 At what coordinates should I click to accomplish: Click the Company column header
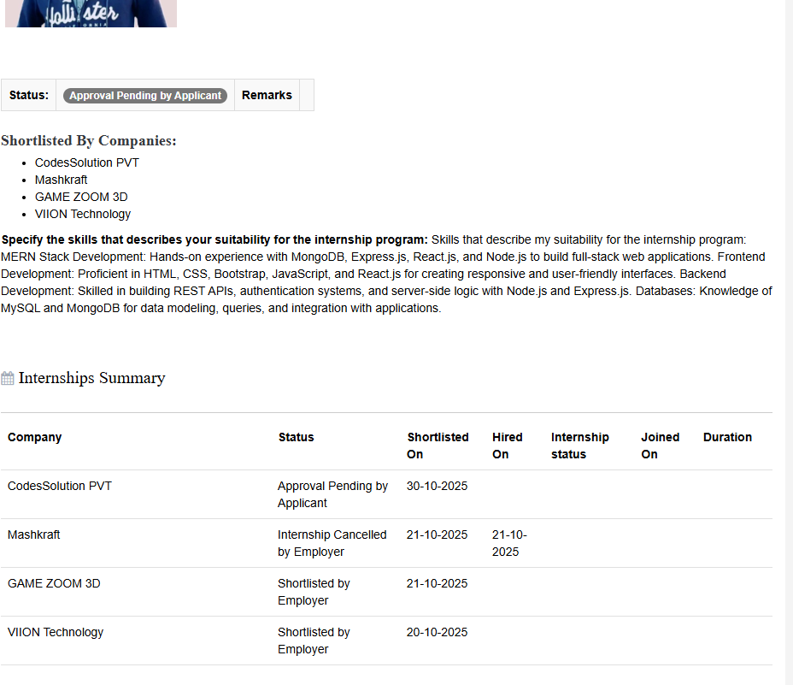click(x=34, y=438)
